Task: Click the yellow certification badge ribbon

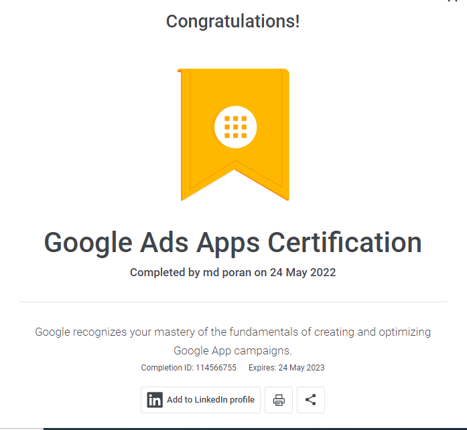Action: pyautogui.click(x=234, y=134)
